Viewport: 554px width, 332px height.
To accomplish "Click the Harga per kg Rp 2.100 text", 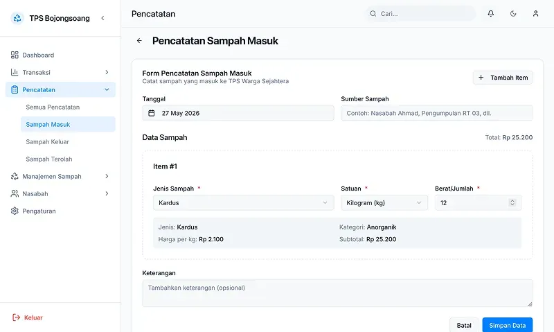I will (191, 239).
